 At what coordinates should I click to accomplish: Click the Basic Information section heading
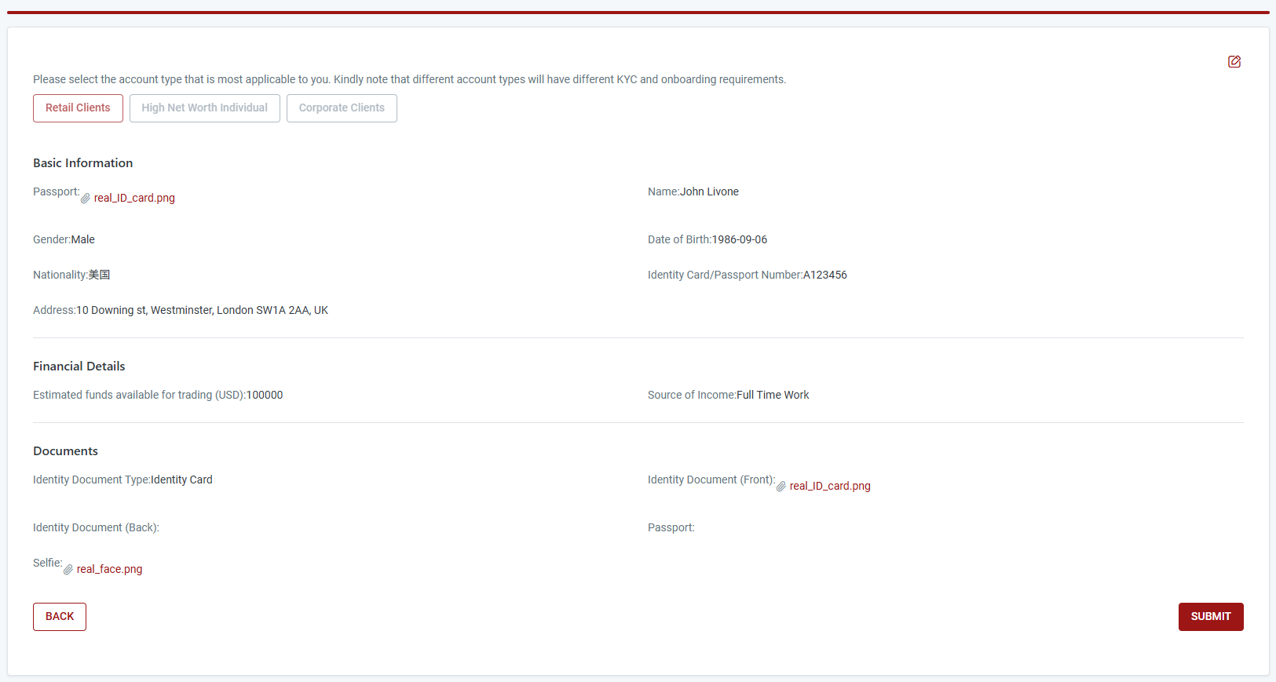point(83,163)
